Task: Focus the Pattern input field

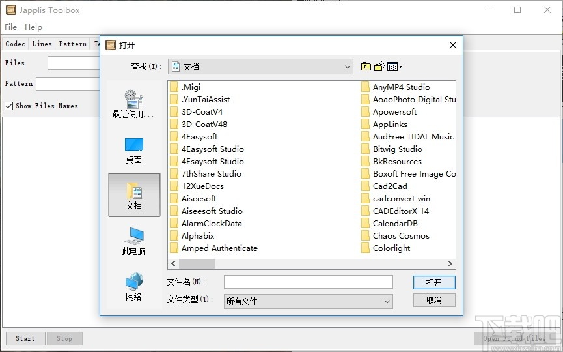Action: [68, 84]
